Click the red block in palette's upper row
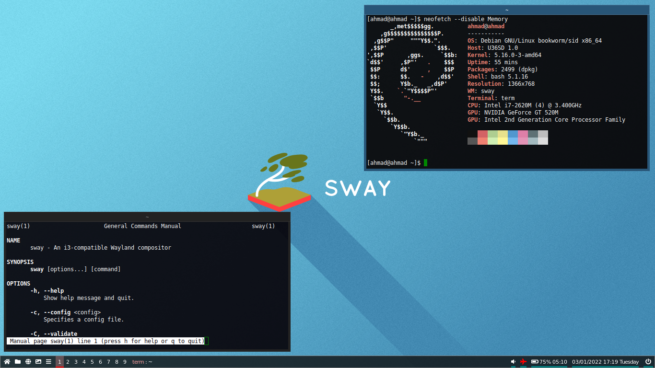 coord(482,134)
